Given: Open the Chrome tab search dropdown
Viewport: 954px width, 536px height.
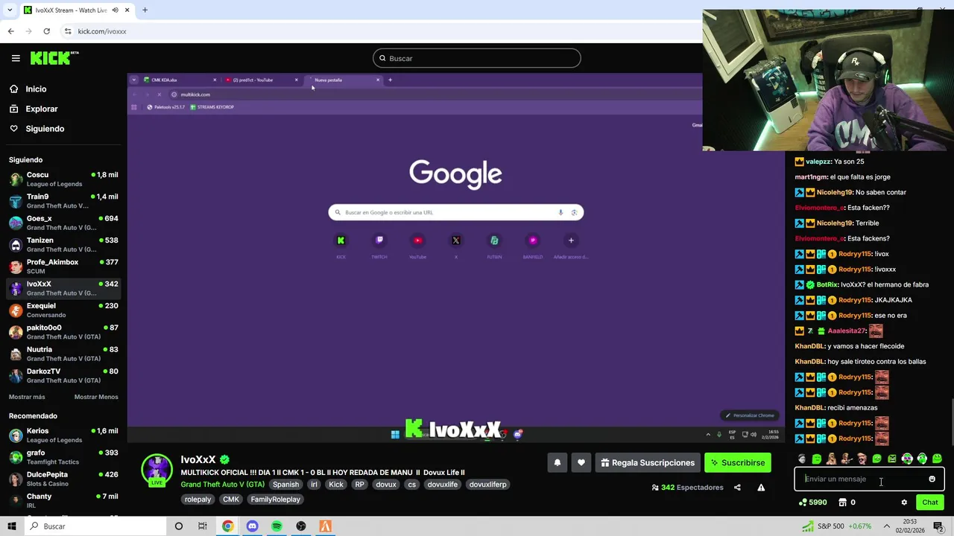Looking at the screenshot, I should (9, 10).
